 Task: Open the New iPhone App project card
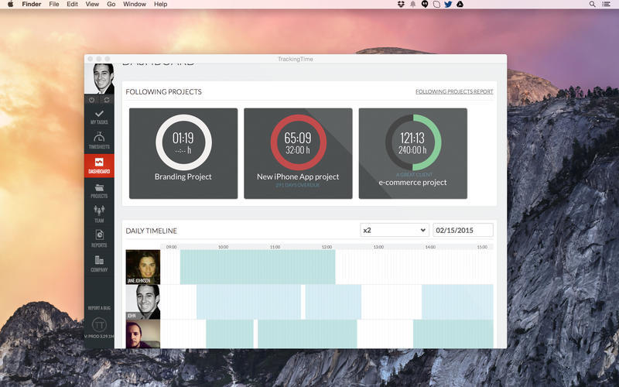(298, 153)
